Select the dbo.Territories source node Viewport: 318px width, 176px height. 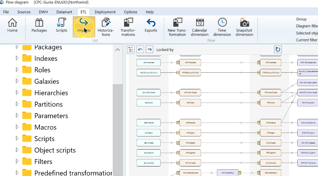pos(148,163)
